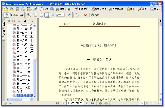The width and height of the screenshot is (165, 108).
Task: Open the rotate view dropdown
Action: click(77, 15)
